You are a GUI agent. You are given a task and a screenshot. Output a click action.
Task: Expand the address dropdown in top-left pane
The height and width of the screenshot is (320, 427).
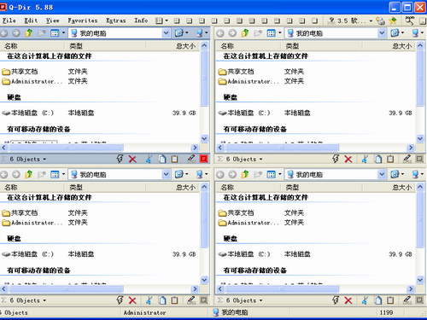pos(166,33)
